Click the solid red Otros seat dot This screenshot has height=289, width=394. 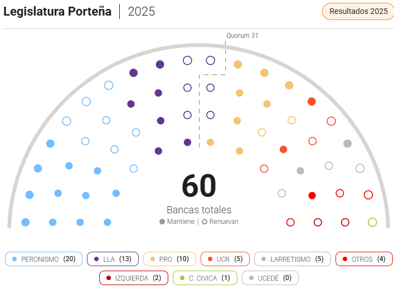pyautogui.click(x=312, y=195)
